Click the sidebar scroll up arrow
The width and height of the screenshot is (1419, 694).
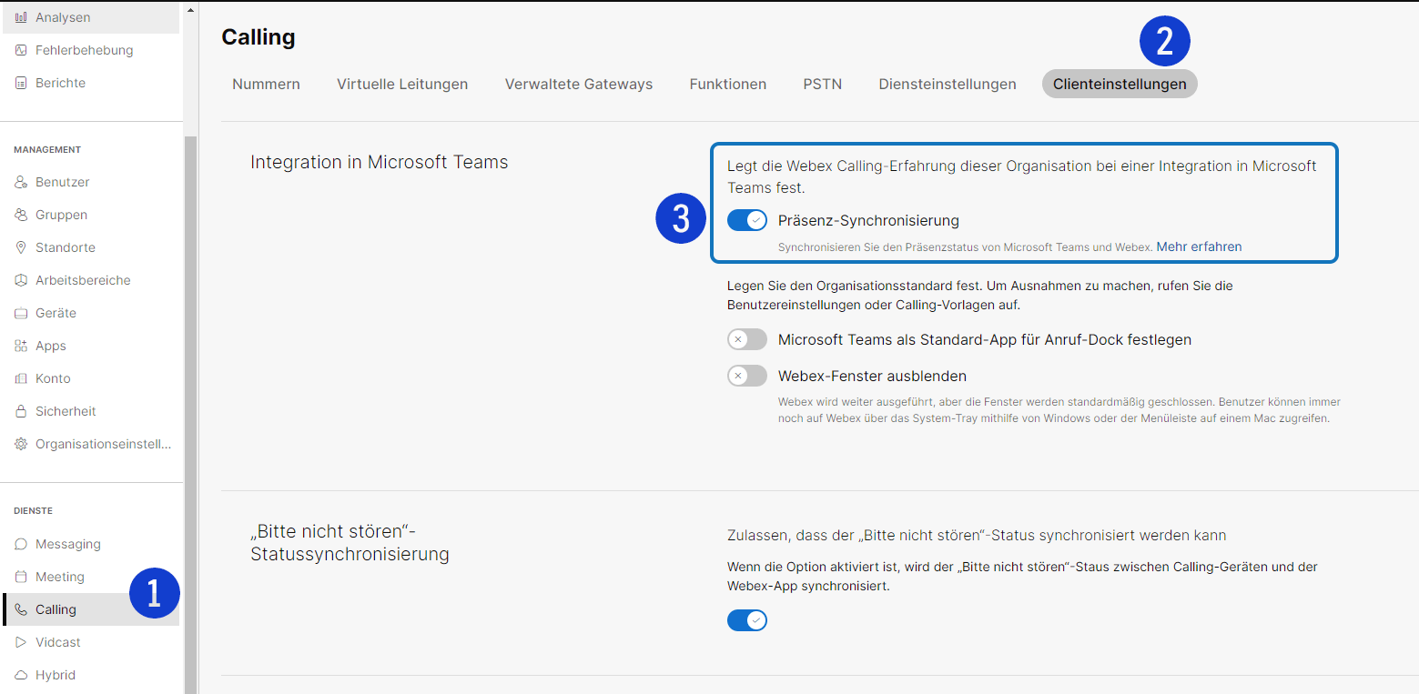(190, 11)
